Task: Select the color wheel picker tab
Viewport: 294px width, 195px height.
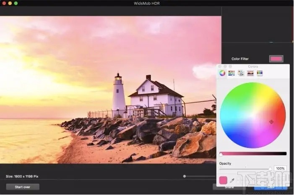Action: click(222, 73)
